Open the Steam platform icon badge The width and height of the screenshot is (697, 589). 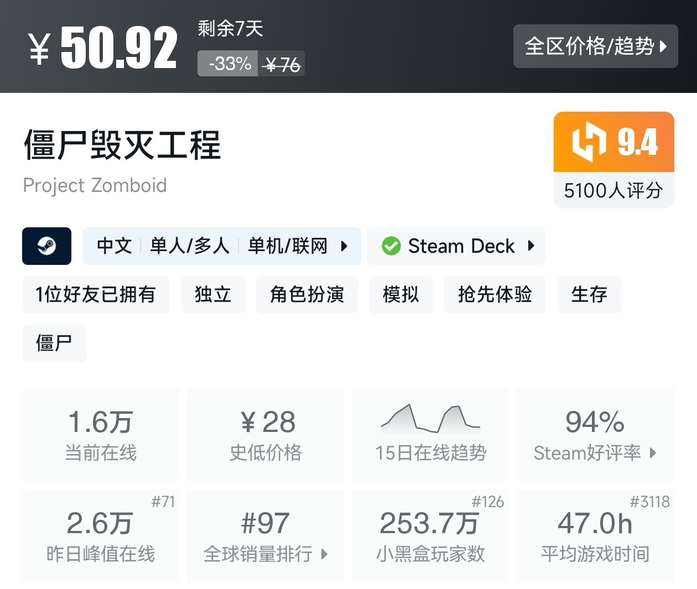tap(46, 246)
